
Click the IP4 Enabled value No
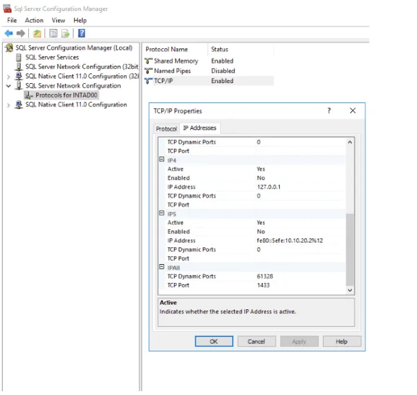[x=260, y=178]
